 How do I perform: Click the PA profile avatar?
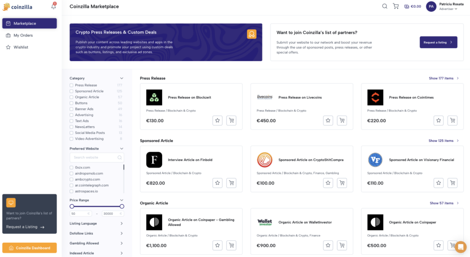[x=431, y=6]
